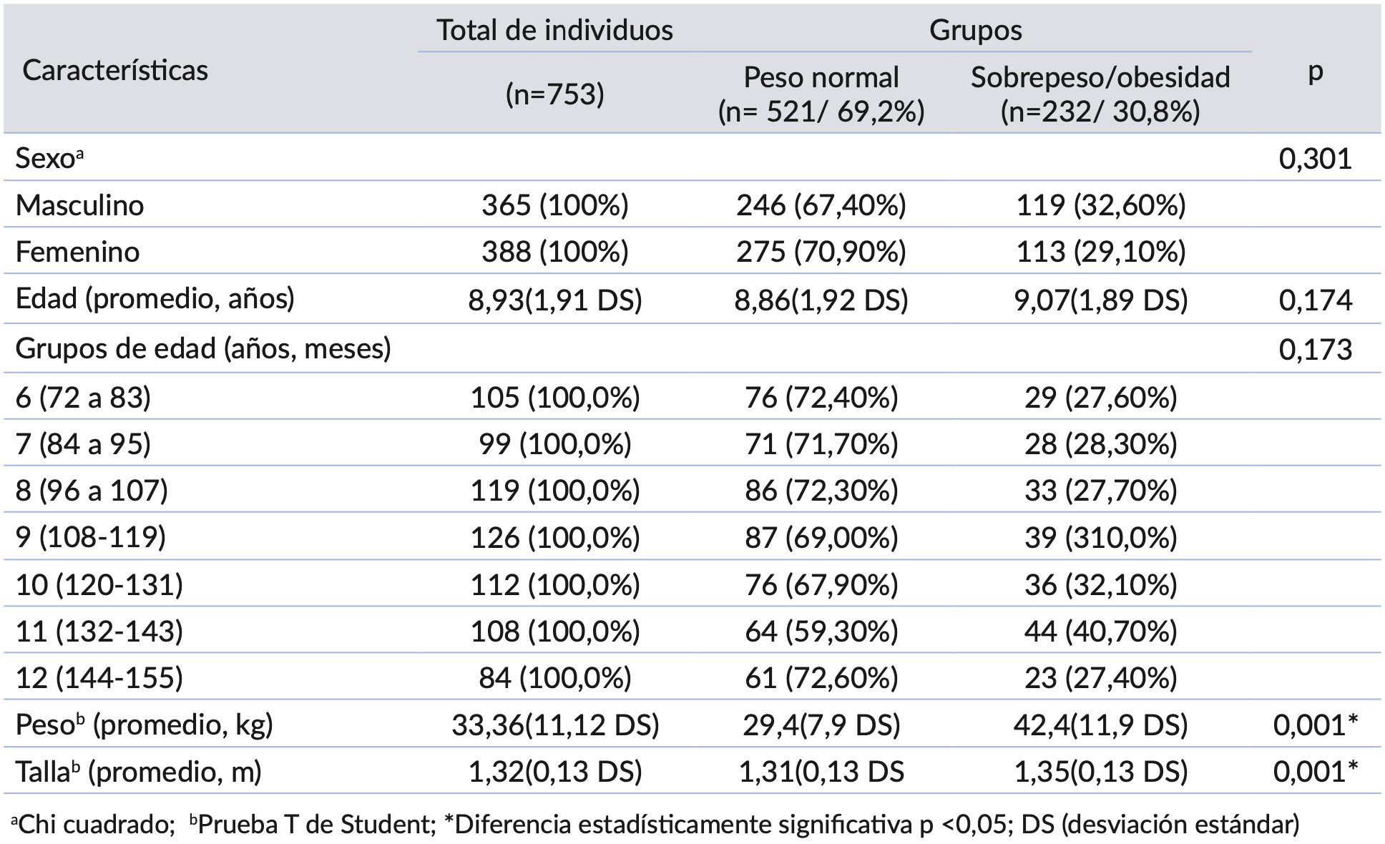Click the '84 (100,0%)' total cell

554,677
